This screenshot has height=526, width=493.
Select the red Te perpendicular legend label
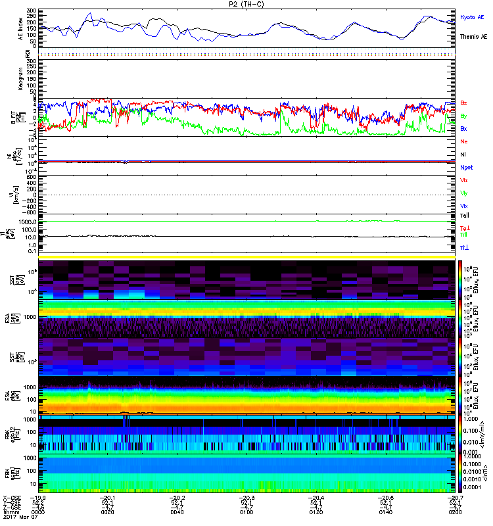465,228
